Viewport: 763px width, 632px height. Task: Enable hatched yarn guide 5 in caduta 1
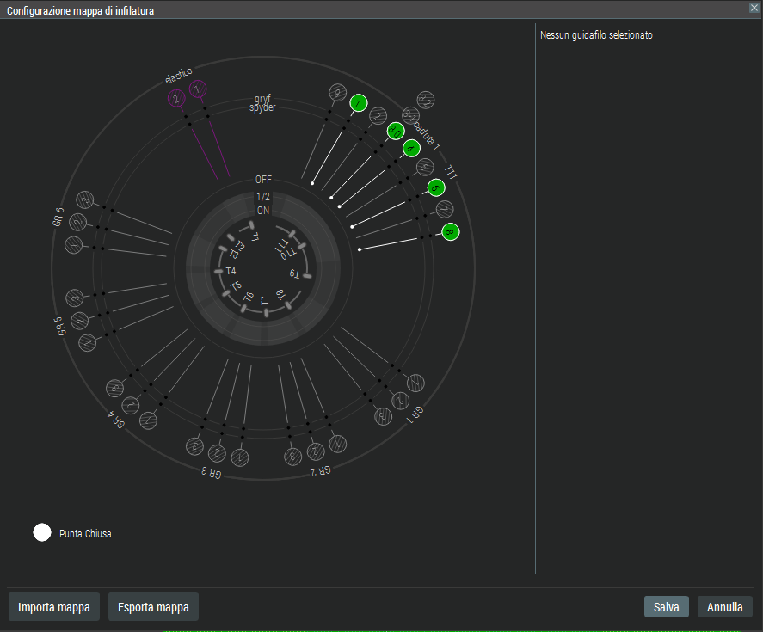tap(424, 167)
